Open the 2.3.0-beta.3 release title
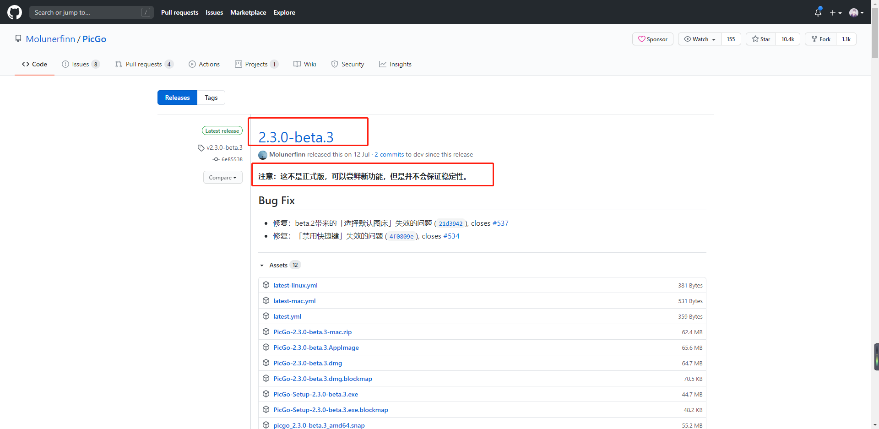The image size is (879, 429). [296, 137]
